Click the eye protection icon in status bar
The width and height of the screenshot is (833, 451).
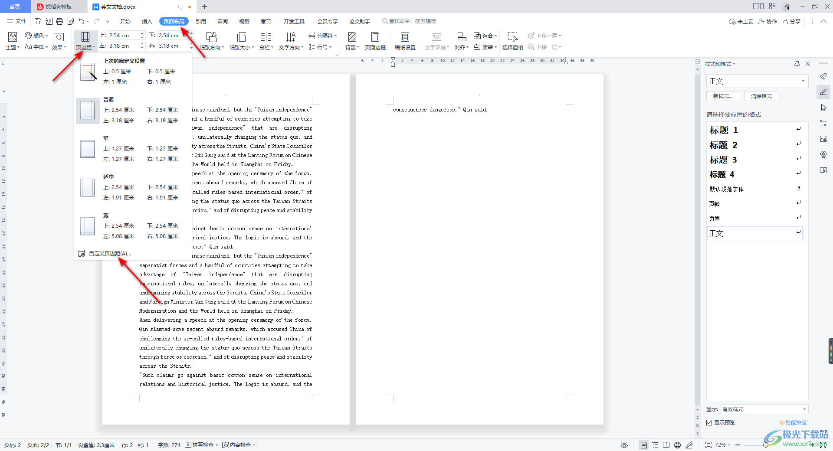click(x=624, y=445)
